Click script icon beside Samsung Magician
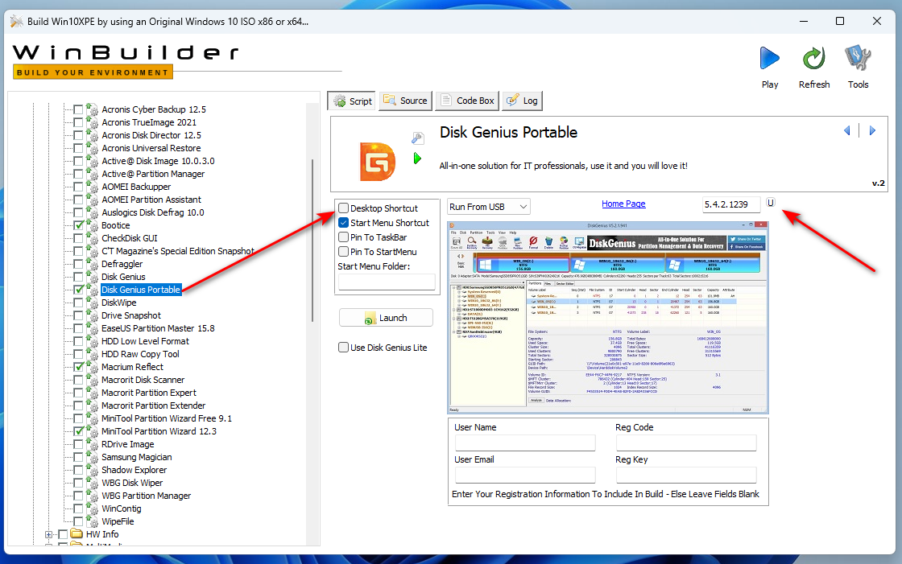The image size is (902, 564). pyautogui.click(x=92, y=456)
